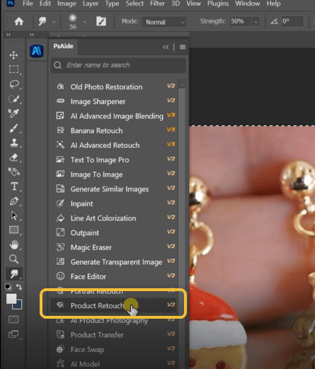The image size is (315, 369).
Task: Select the Paint Bucket tool
Action: click(x=13, y=172)
